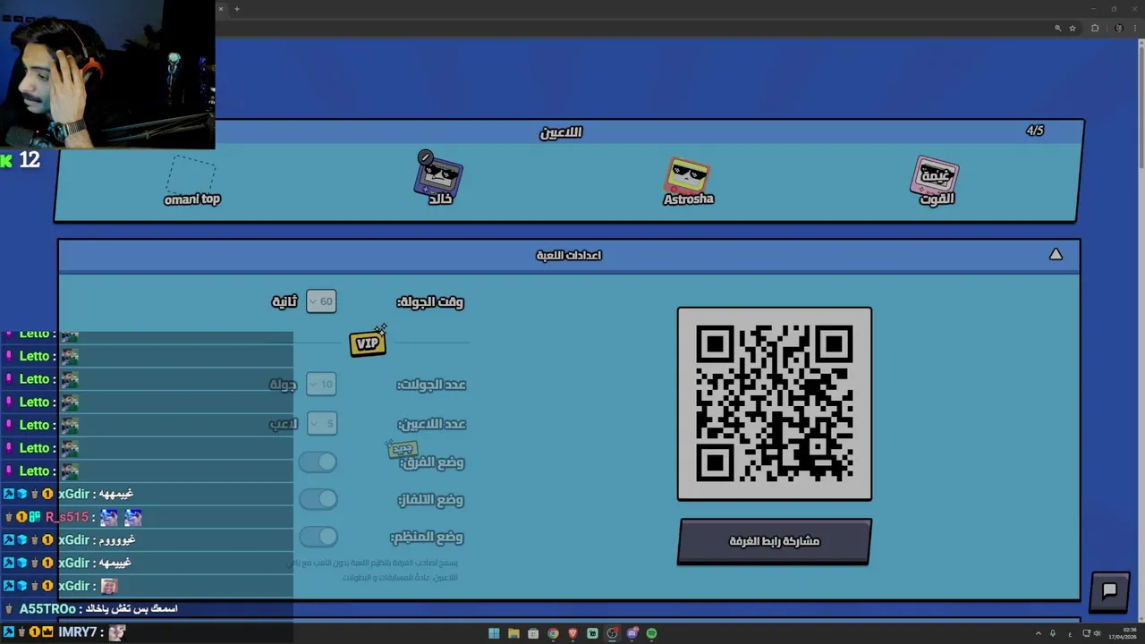
Task: Open OBS Studio from the taskbar
Action: (x=612, y=633)
